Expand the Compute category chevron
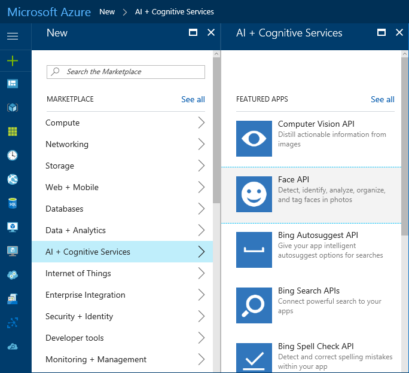Image resolution: width=409 pixels, height=373 pixels. 201,123
